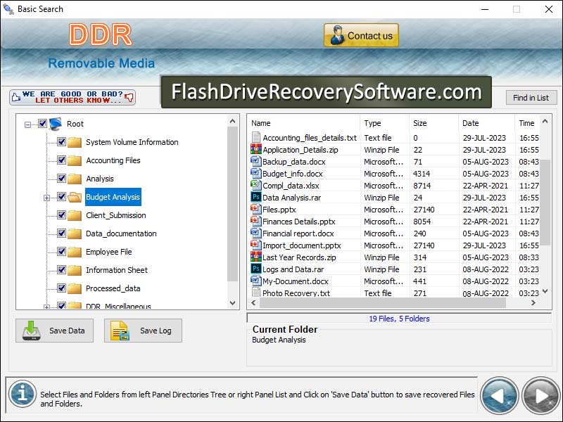This screenshot has width=563, height=422.
Task: Click the We are good or bad banner
Action: pyautogui.click(x=72, y=97)
